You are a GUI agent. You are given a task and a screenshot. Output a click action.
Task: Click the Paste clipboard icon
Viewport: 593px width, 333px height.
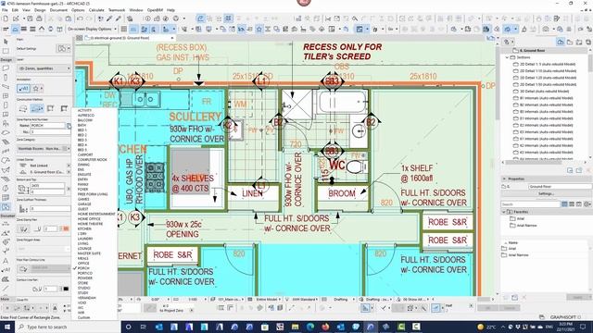click(x=69, y=18)
